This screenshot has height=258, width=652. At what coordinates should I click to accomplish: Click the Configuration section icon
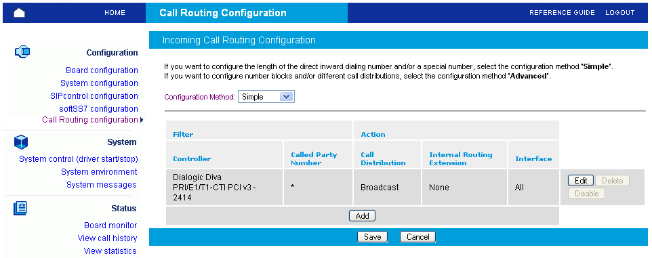22,52
